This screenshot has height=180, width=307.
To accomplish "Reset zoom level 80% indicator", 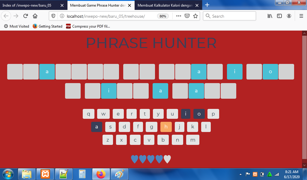I will point(163,16).
